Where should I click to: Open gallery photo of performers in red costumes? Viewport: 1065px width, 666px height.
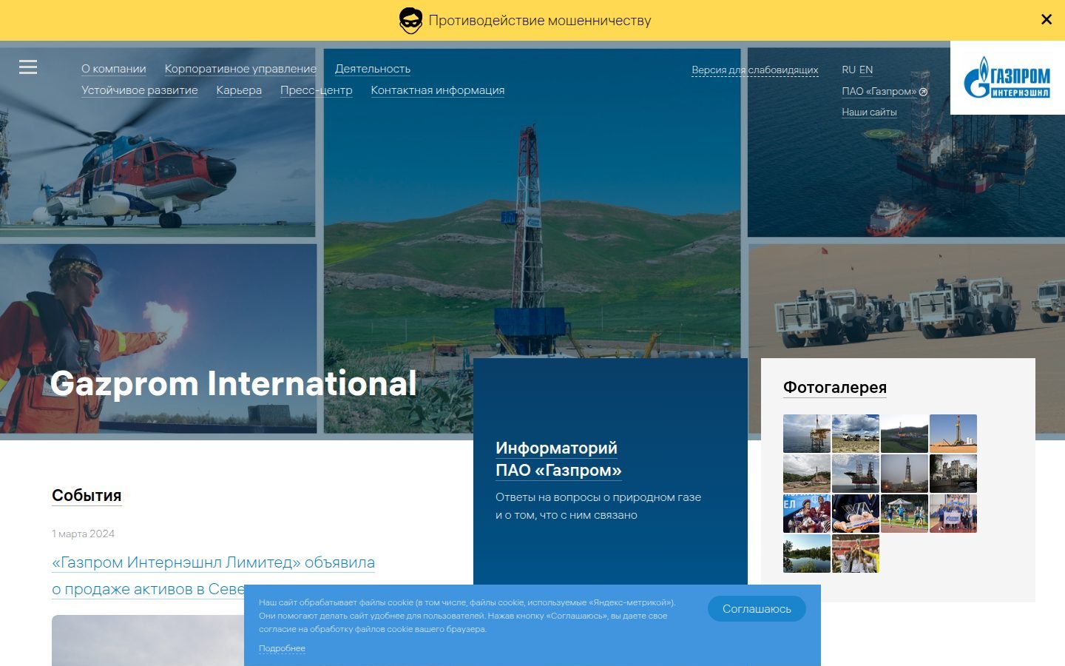pos(807,514)
